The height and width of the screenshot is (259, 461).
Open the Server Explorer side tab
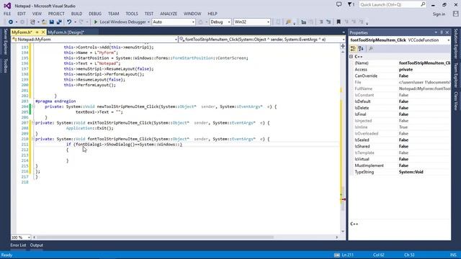pyautogui.click(x=5, y=42)
